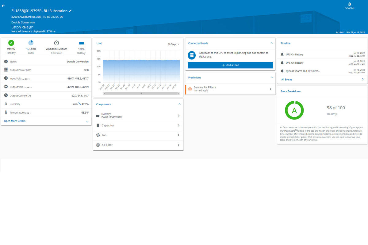This screenshot has height=245, width=368.
Task: Collapse the Connected Loads panel
Action: click(x=271, y=43)
